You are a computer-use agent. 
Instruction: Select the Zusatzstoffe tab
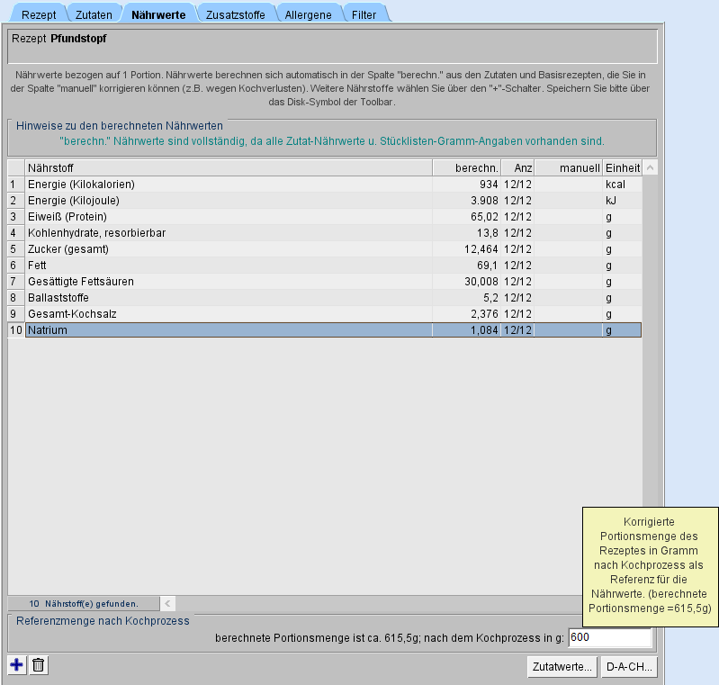pyautogui.click(x=234, y=14)
